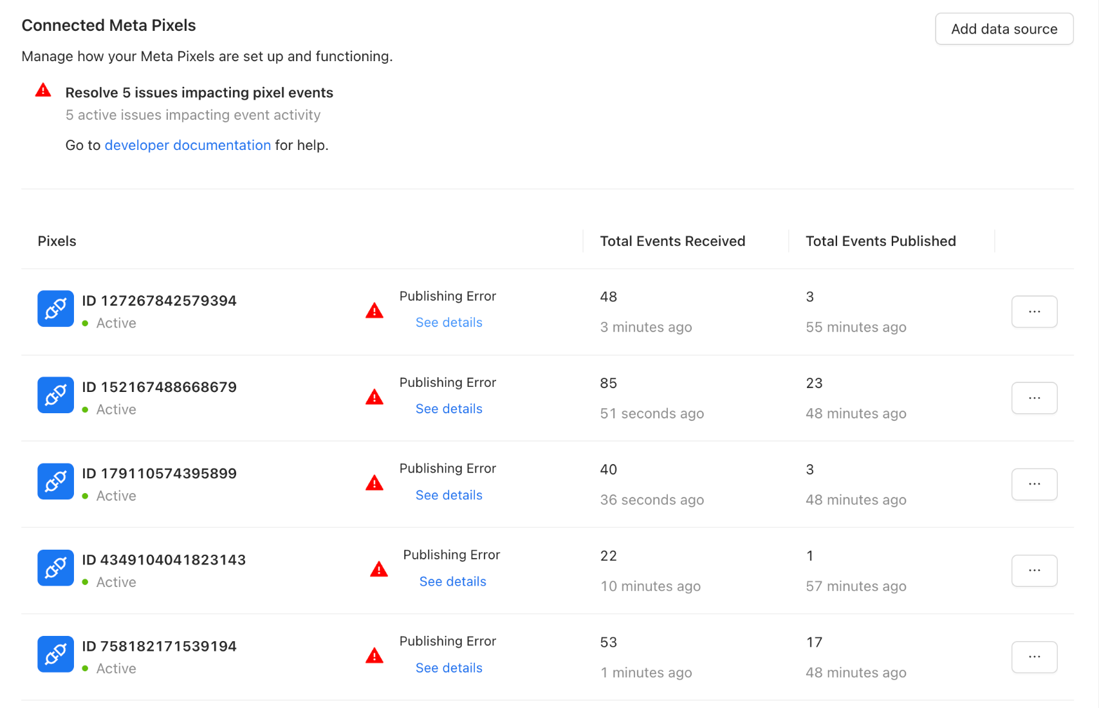Click the Total Events Received column header
This screenshot has width=1099, height=708.
pyautogui.click(x=672, y=241)
